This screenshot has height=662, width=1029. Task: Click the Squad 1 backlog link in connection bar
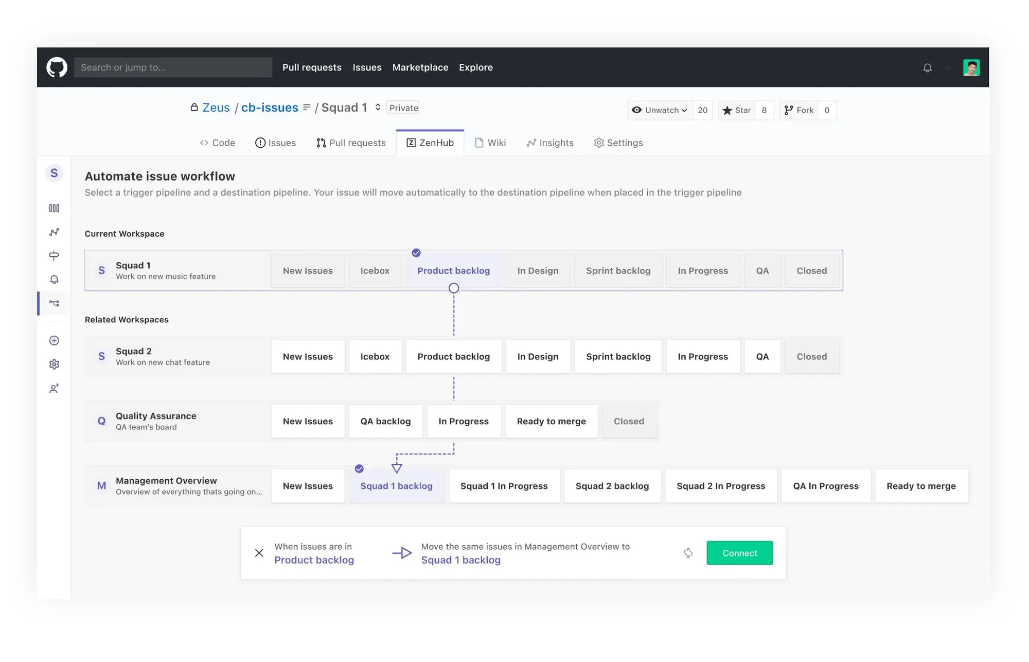tap(460, 560)
